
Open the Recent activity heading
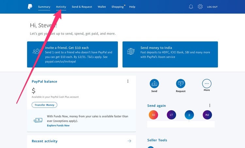coord(44,141)
